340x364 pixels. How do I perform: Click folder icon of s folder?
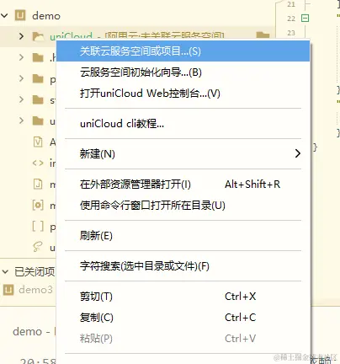click(38, 99)
